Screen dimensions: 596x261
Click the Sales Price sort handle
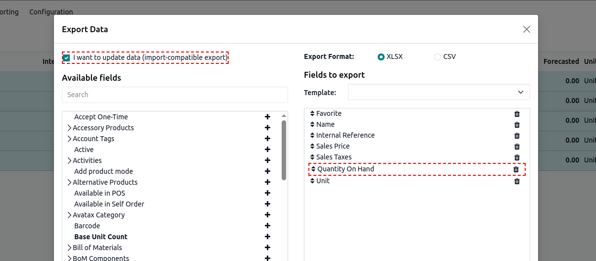312,146
